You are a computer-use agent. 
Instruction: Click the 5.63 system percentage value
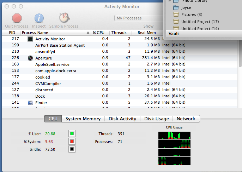click(49, 142)
